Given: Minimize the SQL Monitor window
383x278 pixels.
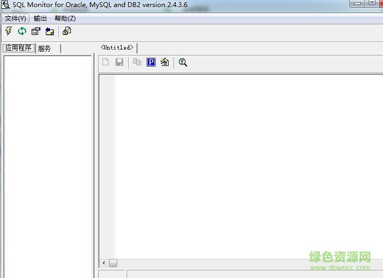Looking at the screenshot, I should 357,3.
